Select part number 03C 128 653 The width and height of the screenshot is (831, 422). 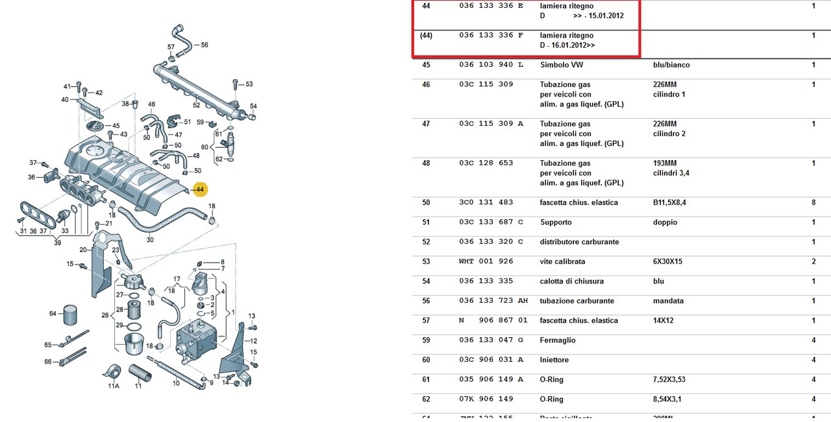click(x=486, y=163)
